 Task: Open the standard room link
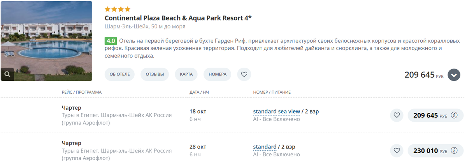point(265,147)
